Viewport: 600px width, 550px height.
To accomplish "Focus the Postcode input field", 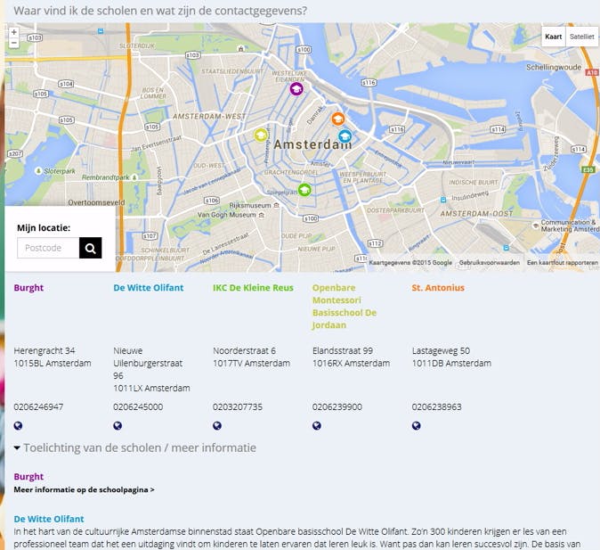I will [49, 248].
